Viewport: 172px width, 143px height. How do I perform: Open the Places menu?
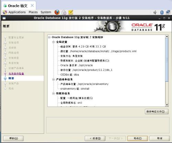(33, 12)
